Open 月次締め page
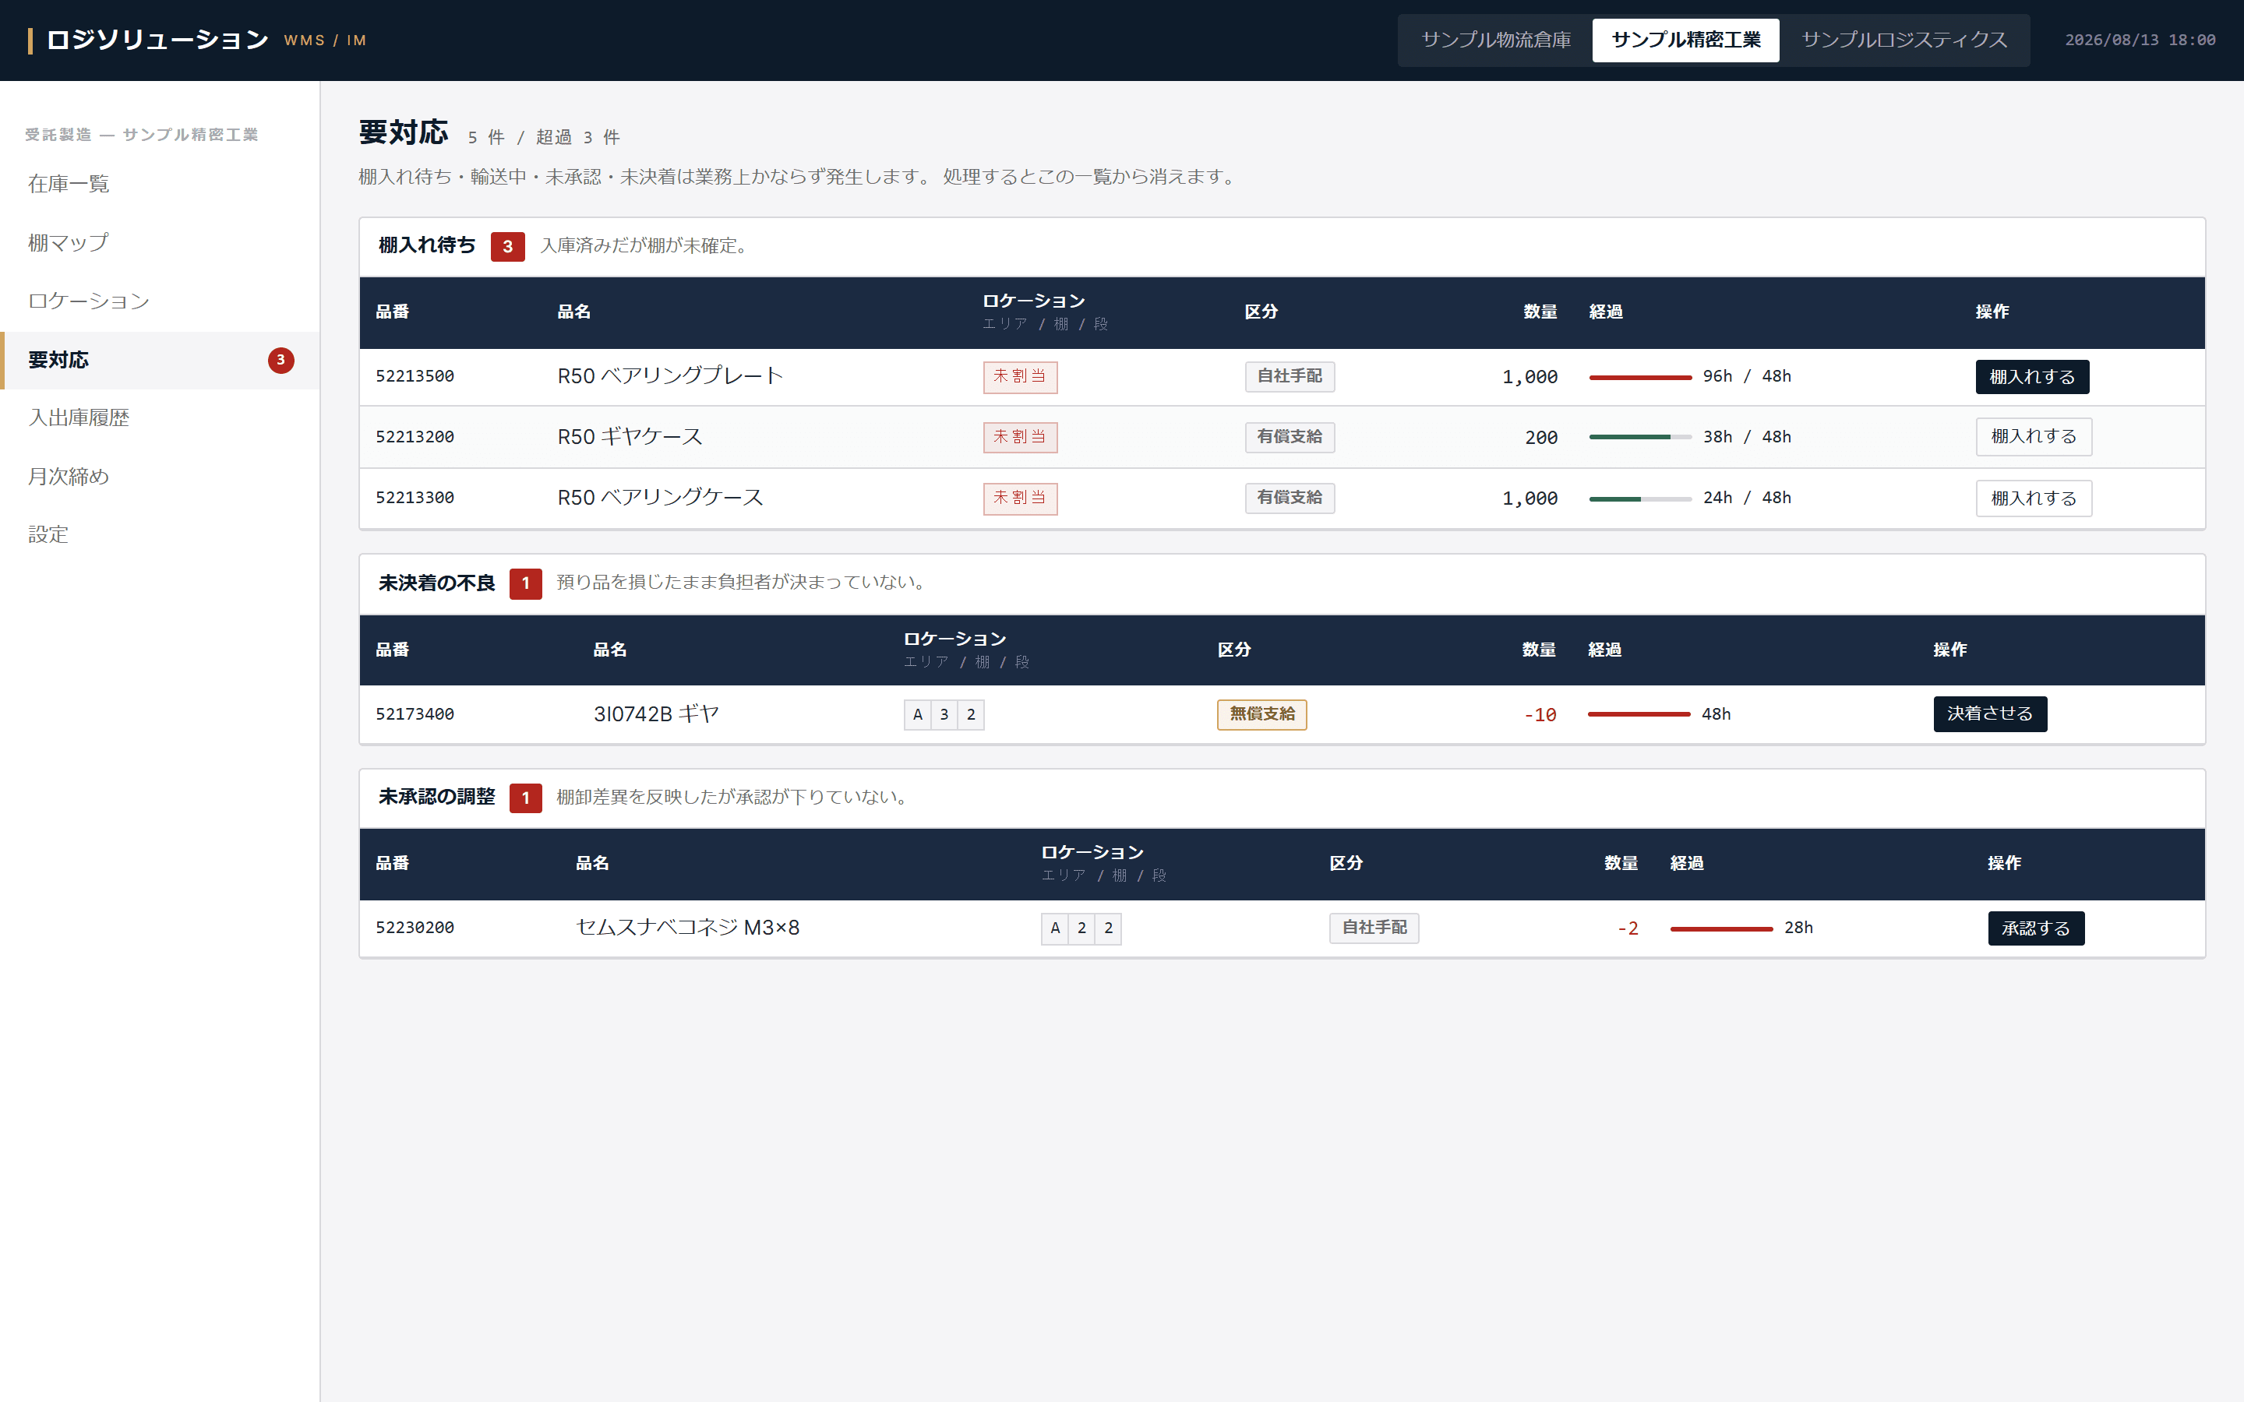 point(160,476)
